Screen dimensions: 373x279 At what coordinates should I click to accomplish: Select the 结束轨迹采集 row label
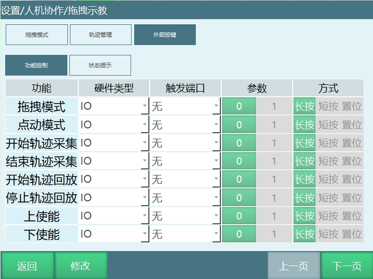point(41,161)
